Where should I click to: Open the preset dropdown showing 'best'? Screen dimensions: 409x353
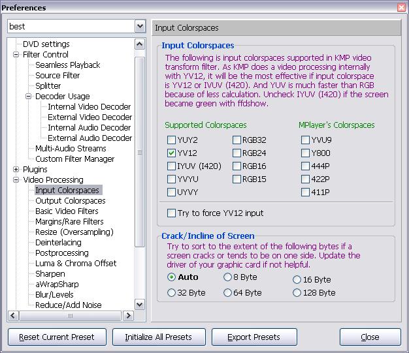(140, 27)
